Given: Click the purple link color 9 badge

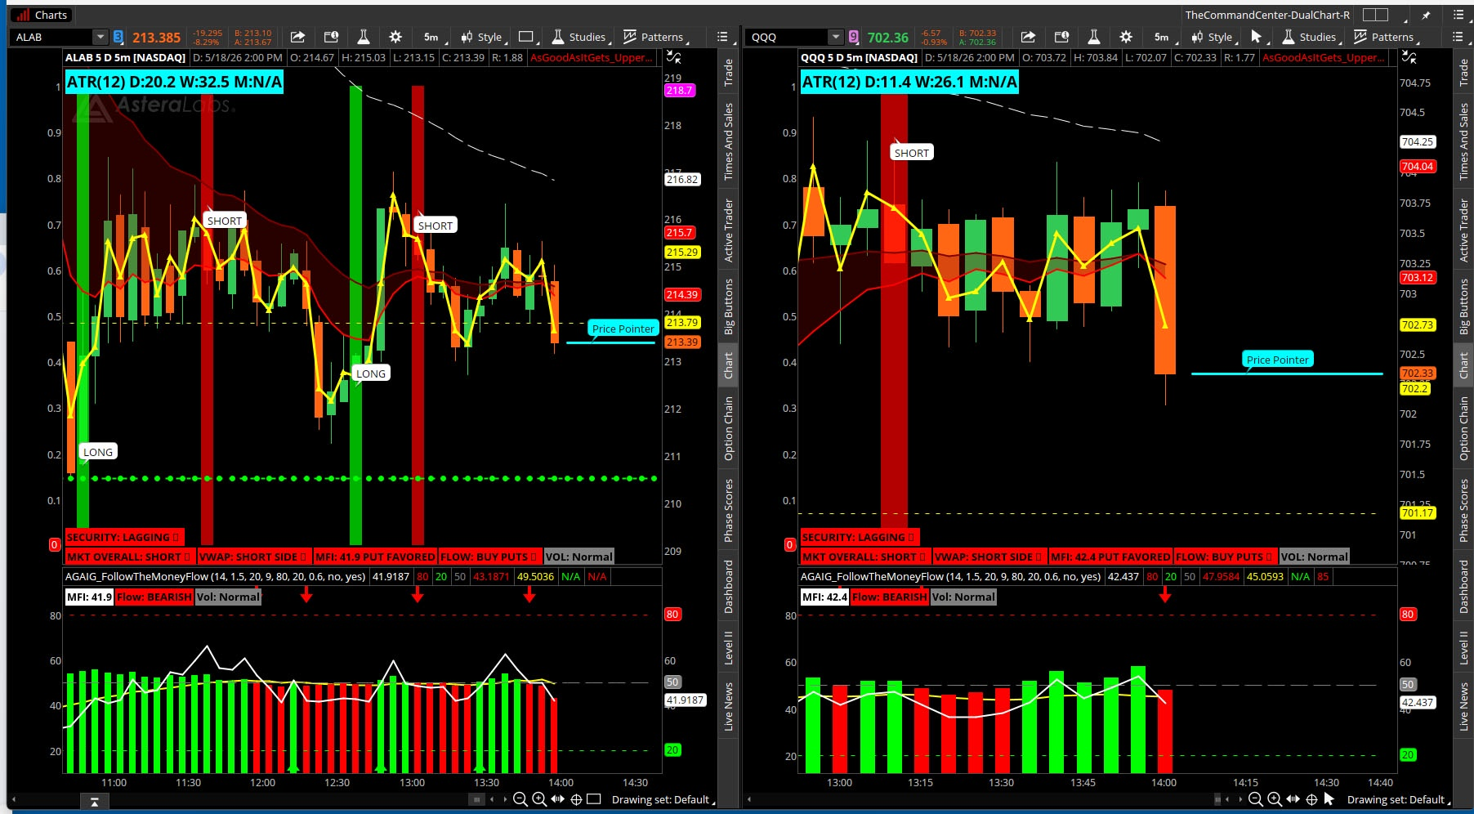Looking at the screenshot, I should [x=854, y=37].
